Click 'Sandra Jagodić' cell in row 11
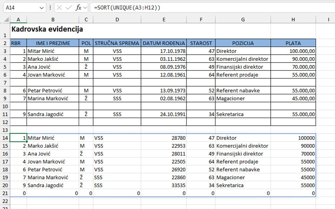This screenshot has width=335, height=209. [53, 114]
